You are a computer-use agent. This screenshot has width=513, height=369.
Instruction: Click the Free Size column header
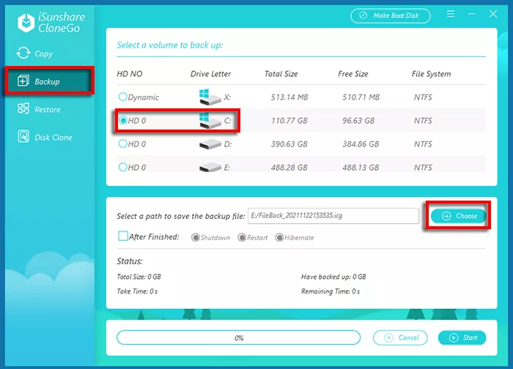pos(353,74)
